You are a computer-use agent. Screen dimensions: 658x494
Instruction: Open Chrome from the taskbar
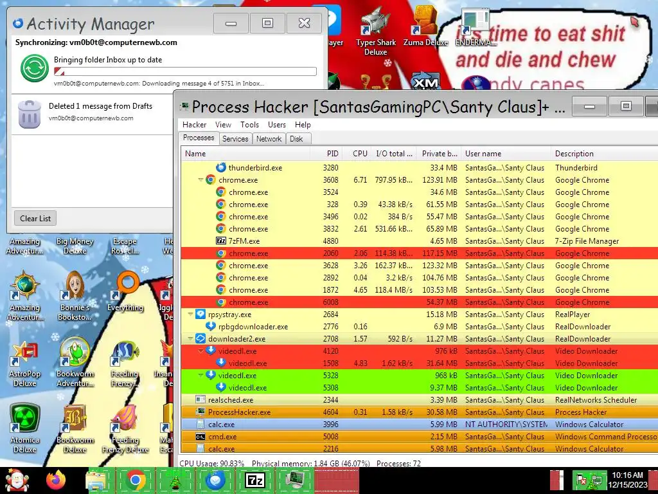(x=135, y=480)
